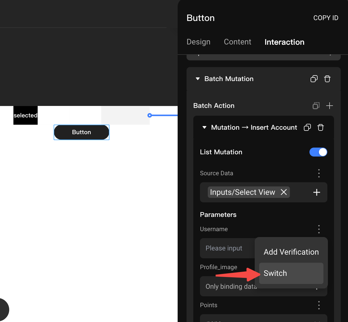Screen dimensions: 348x322
Task: Delete the Batch Mutation action
Action: [327, 79]
